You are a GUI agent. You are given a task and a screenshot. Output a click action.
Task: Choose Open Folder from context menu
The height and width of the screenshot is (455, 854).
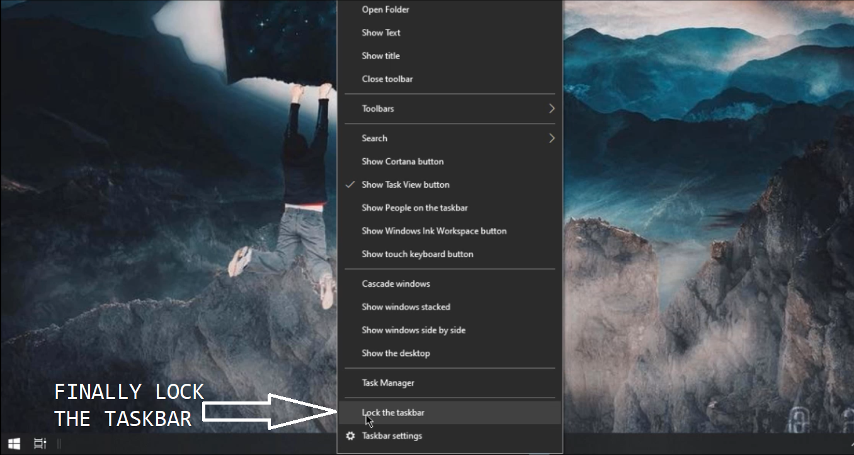pyautogui.click(x=450, y=9)
